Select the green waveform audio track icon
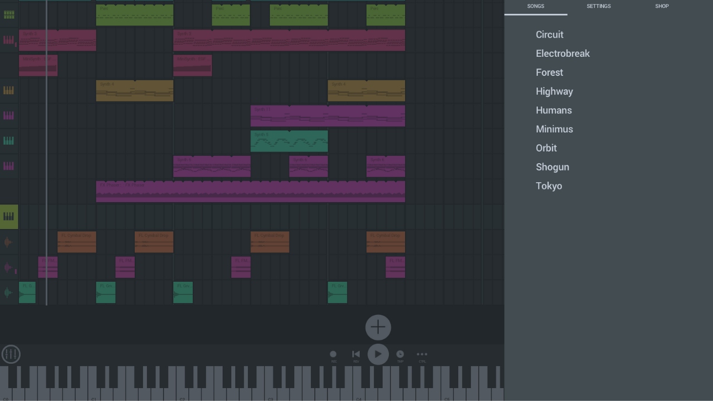 coord(8,292)
